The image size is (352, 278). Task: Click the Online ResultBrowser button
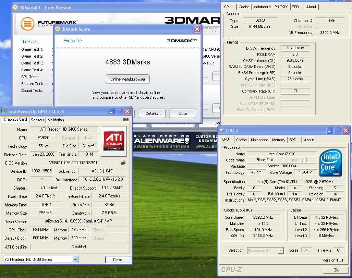(x=128, y=79)
